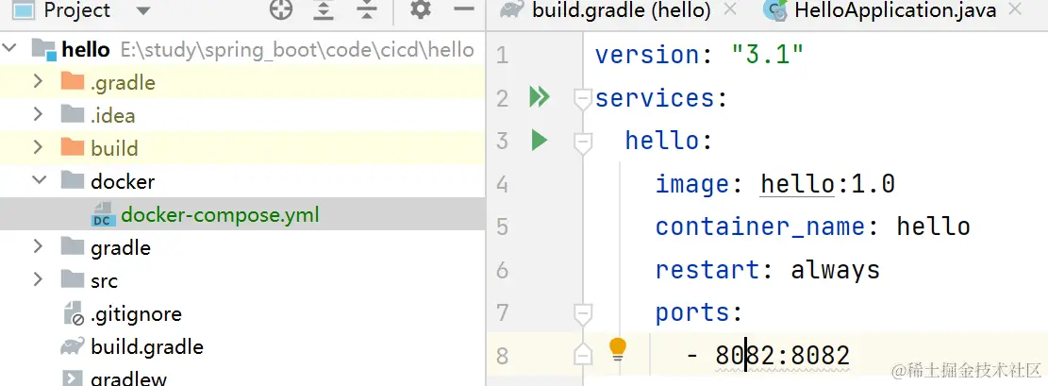Click the Expand All toolbar icon

(324, 10)
